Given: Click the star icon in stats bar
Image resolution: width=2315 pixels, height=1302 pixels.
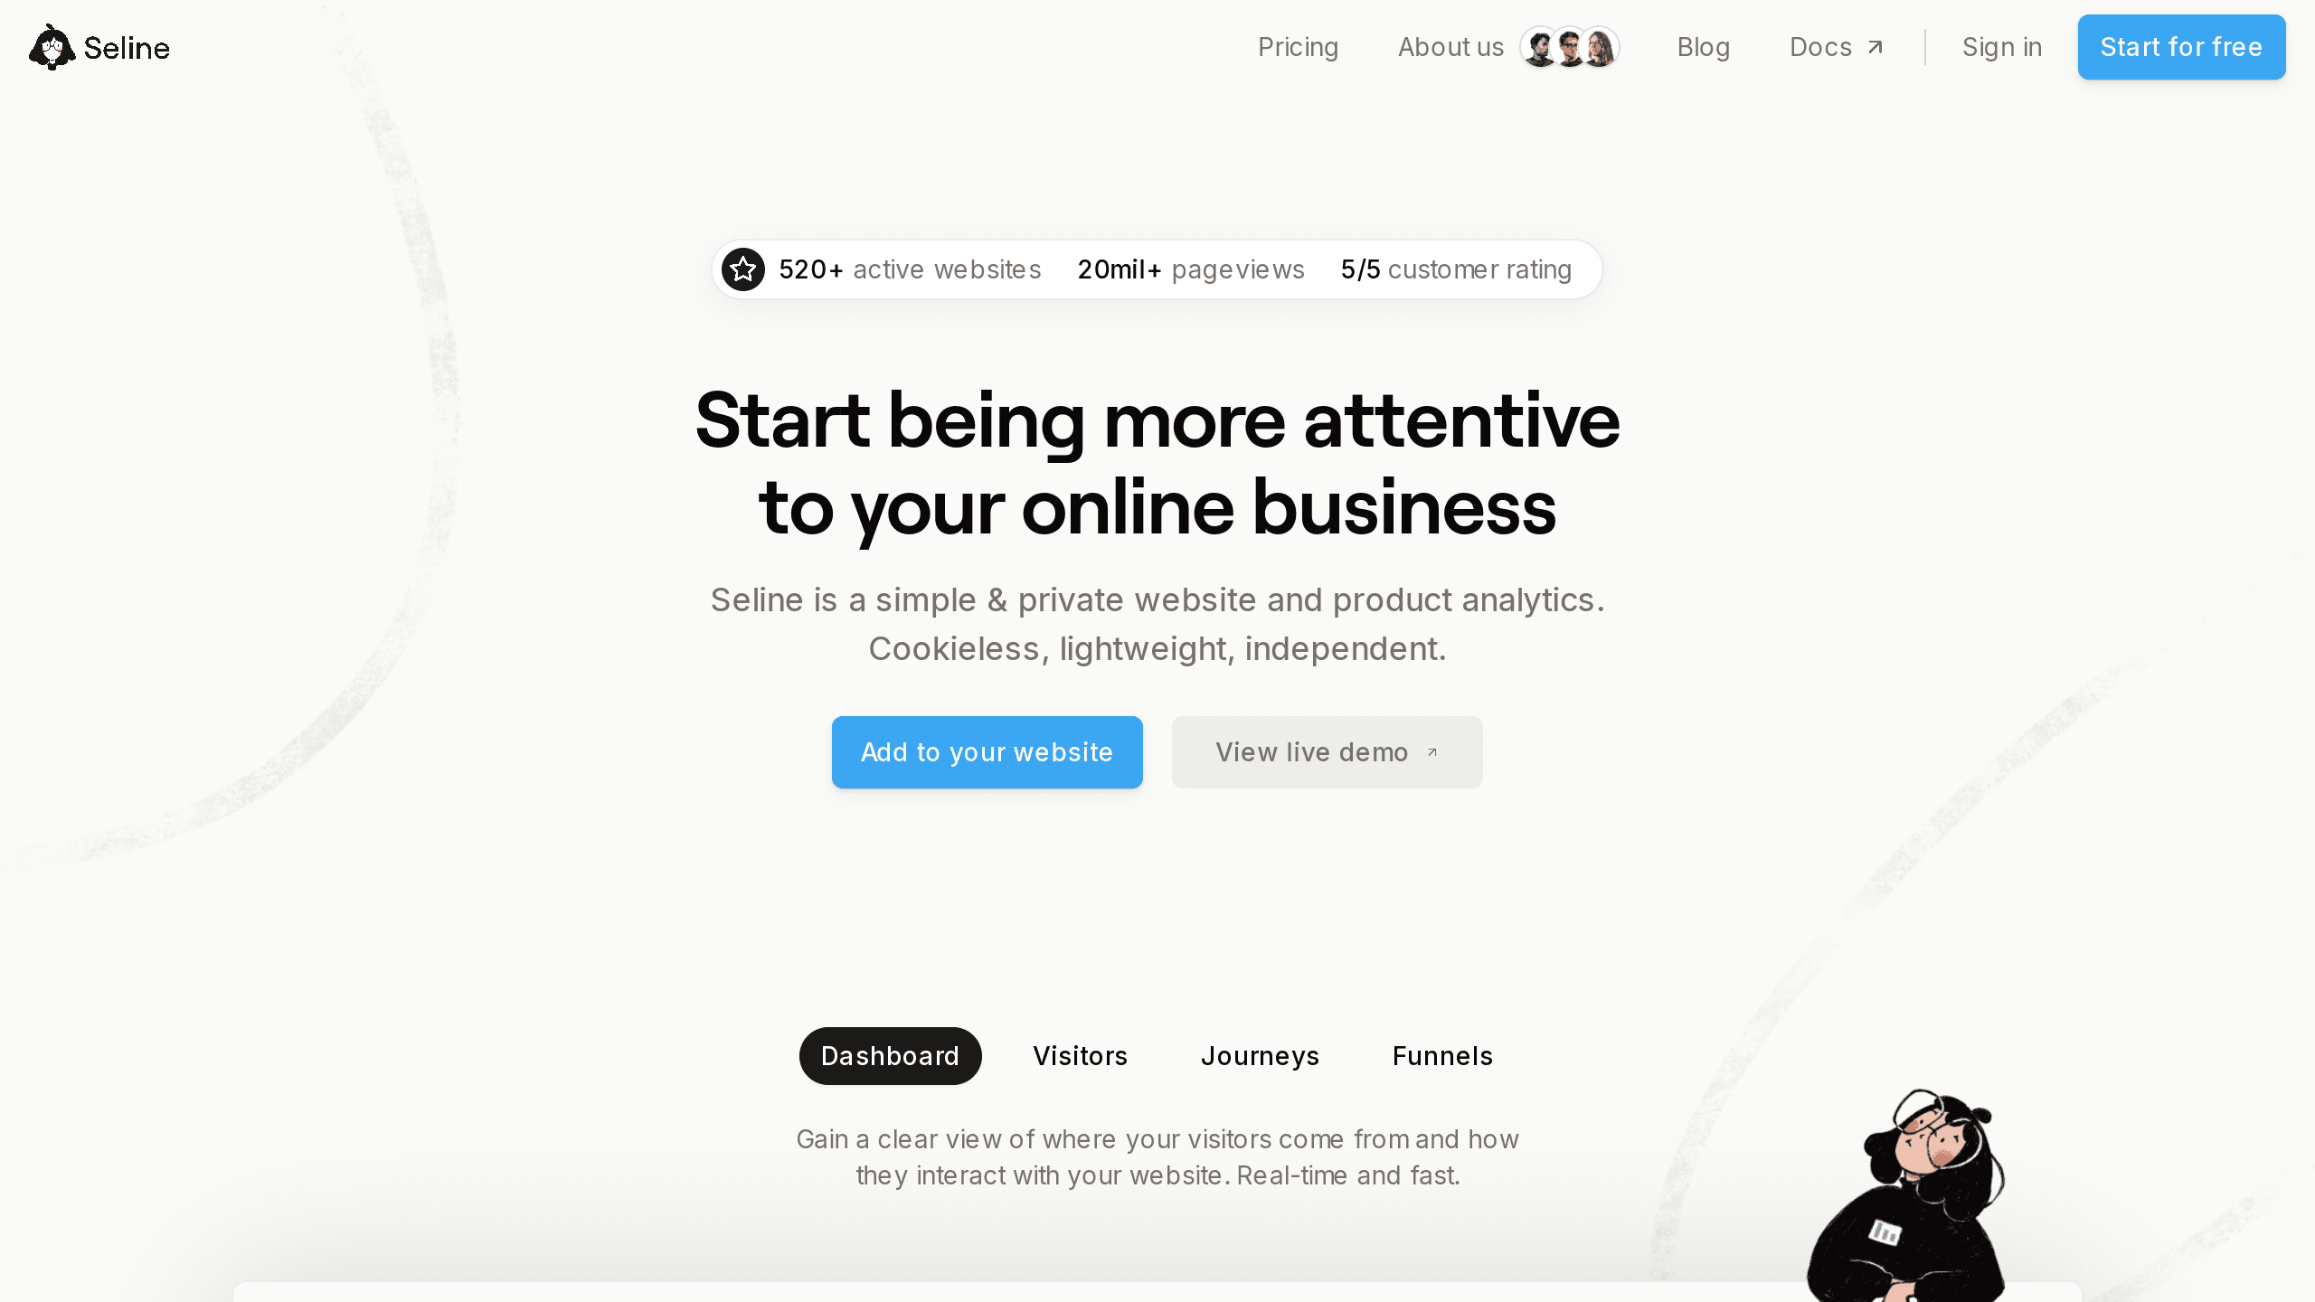Looking at the screenshot, I should [x=742, y=269].
